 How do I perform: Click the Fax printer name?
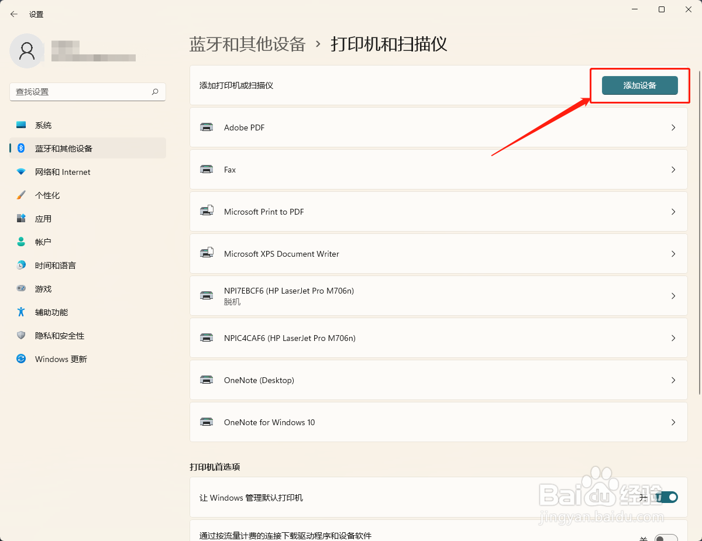(x=230, y=170)
